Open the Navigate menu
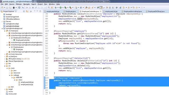Screen dimensions: 169x95 coord(26,4)
